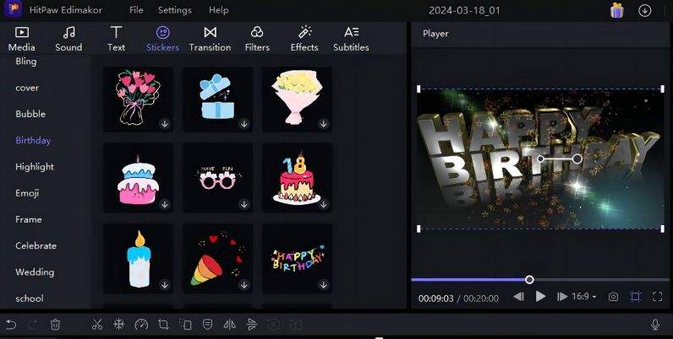Select the pink tulip bouquet sticker
Screen dimensions: 673x339
click(138, 99)
